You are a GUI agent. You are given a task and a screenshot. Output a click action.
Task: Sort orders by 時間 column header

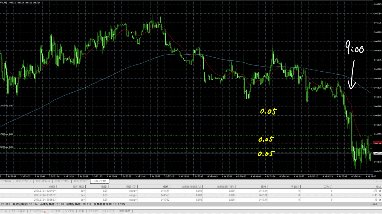pos(52,186)
